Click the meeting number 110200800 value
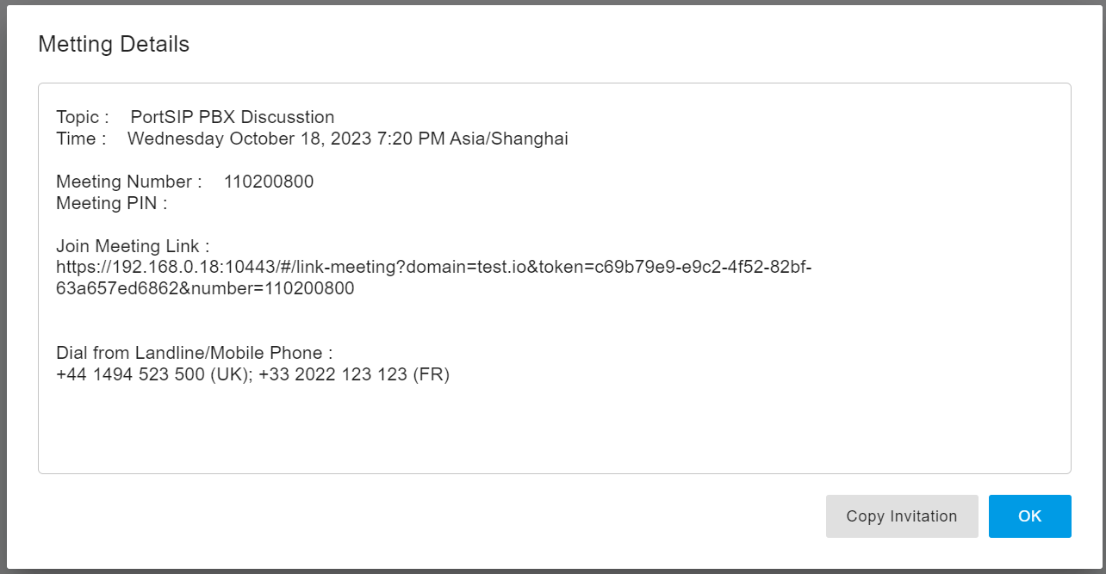Image resolution: width=1106 pixels, height=574 pixels. coord(269,182)
